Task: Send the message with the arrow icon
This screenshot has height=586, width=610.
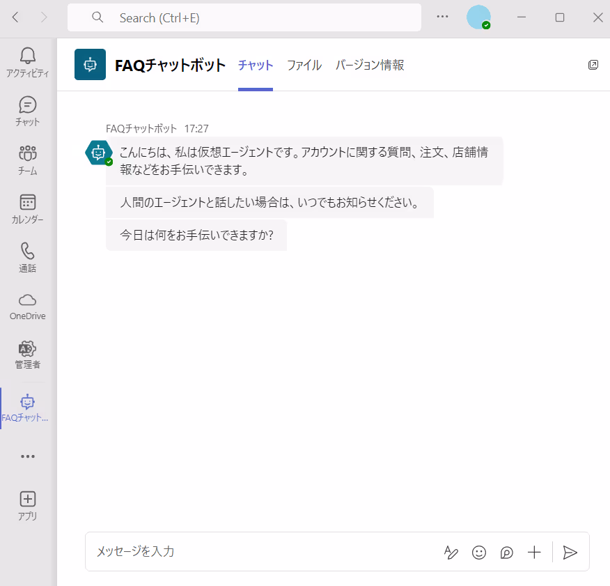Action: pos(570,552)
